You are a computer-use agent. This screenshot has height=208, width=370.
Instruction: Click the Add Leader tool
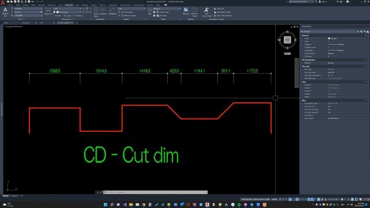tap(127, 12)
